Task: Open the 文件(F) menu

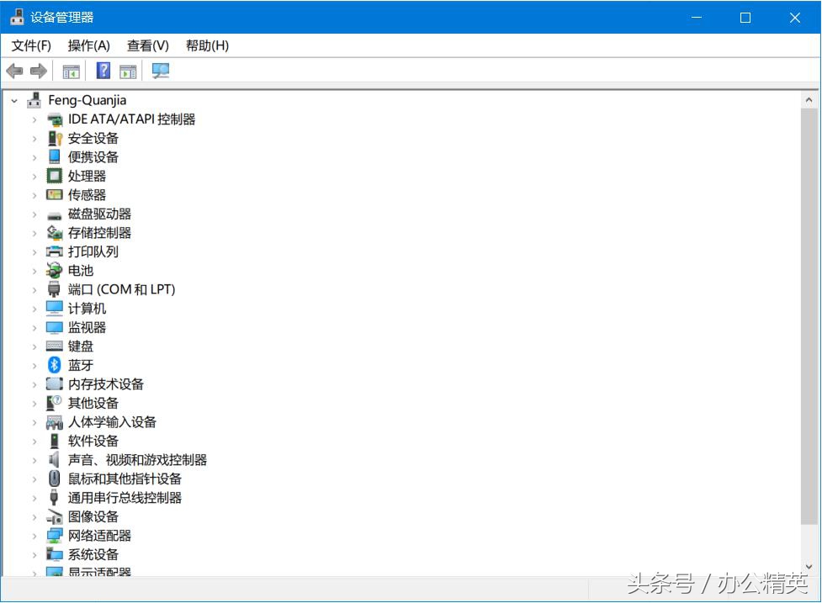Action: 30,45
